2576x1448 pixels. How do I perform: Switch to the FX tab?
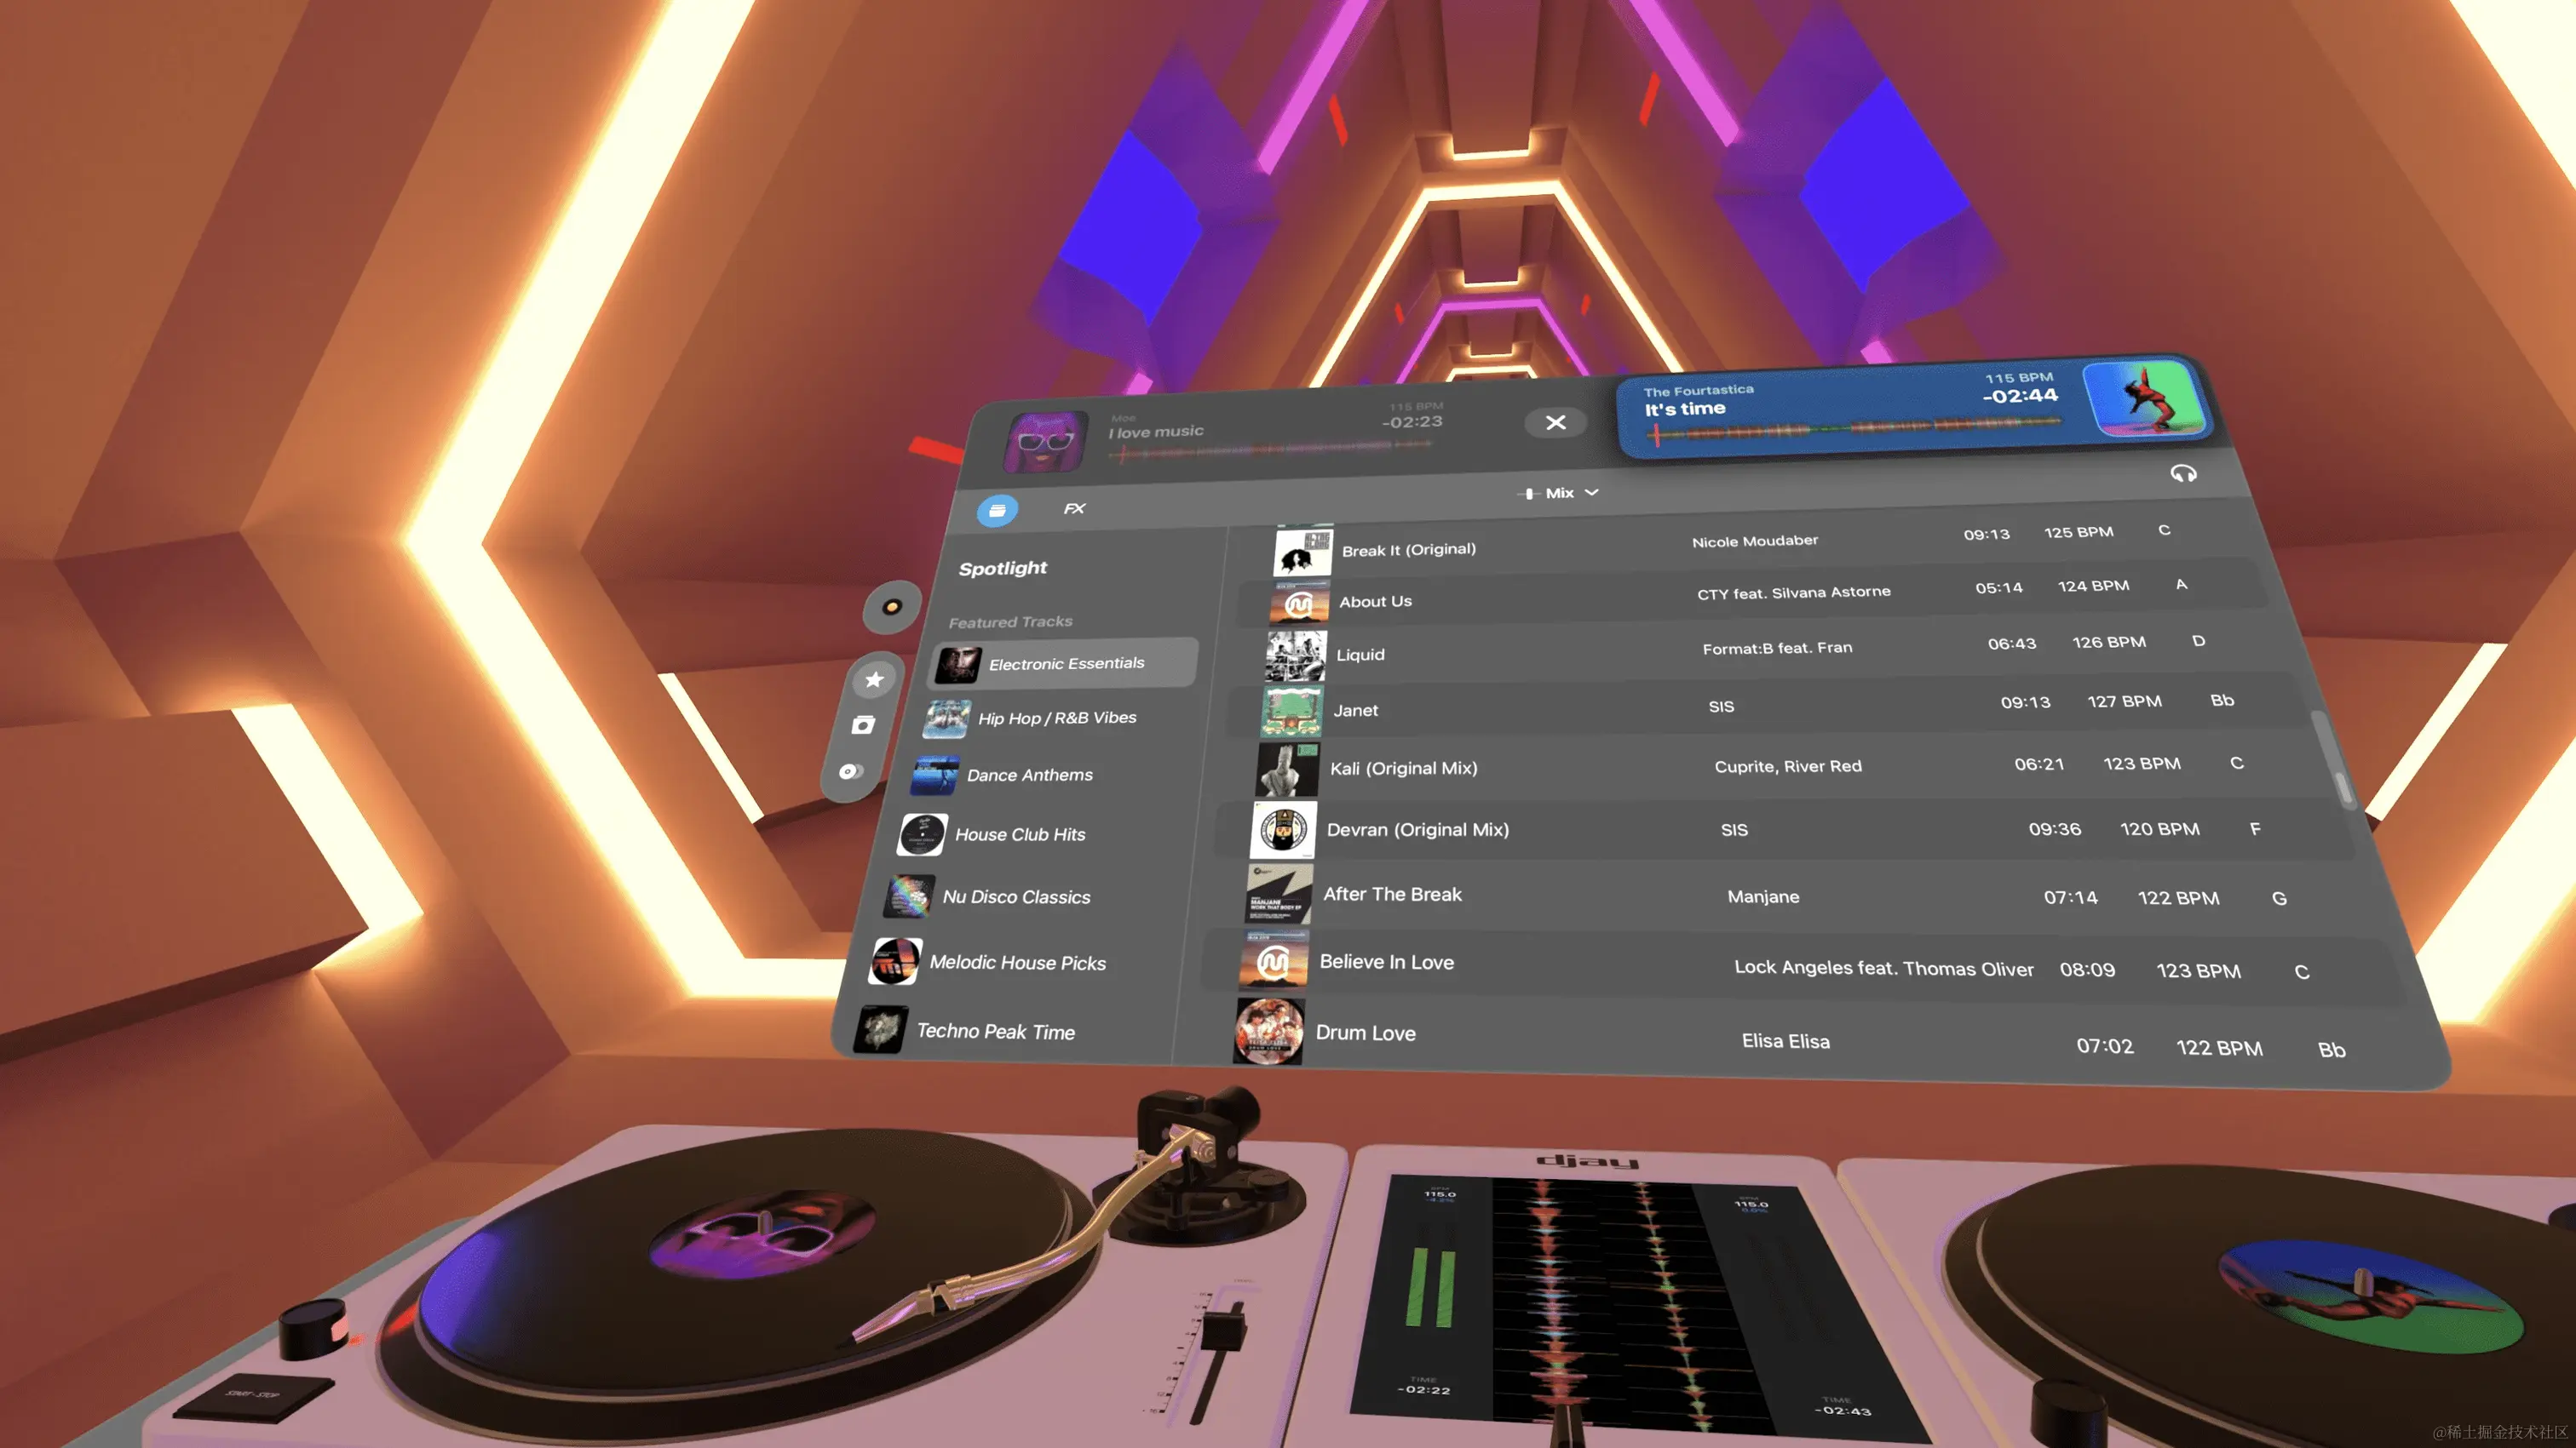pos(1074,509)
